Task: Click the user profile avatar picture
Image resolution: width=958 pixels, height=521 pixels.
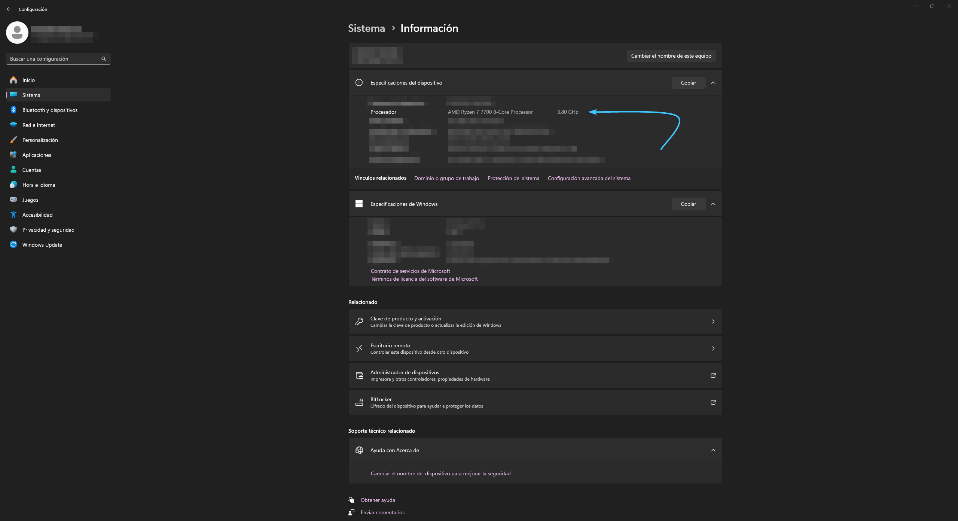Action: pyautogui.click(x=17, y=33)
